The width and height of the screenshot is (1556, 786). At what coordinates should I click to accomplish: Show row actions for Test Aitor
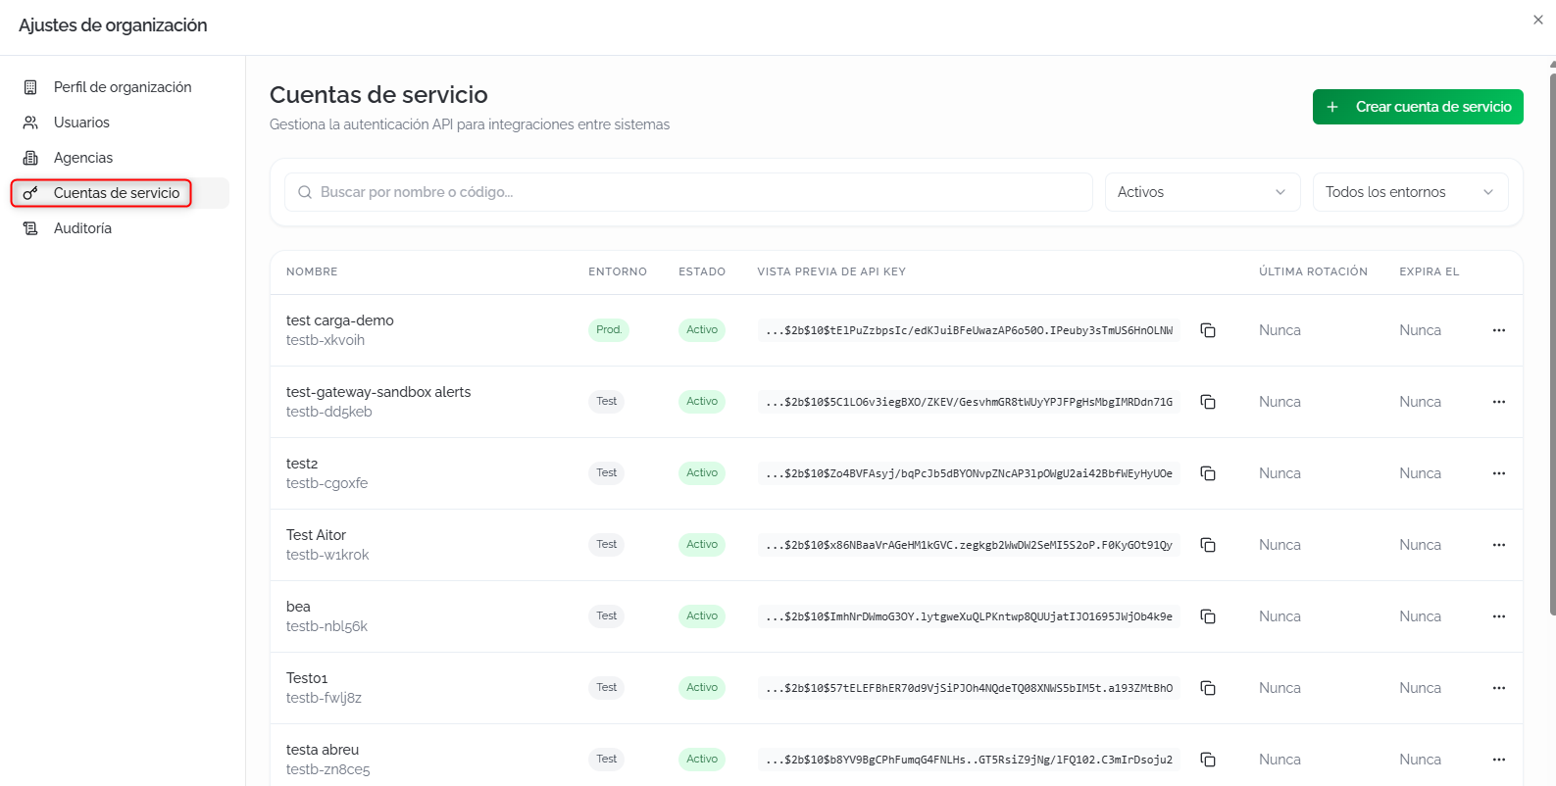tap(1498, 545)
